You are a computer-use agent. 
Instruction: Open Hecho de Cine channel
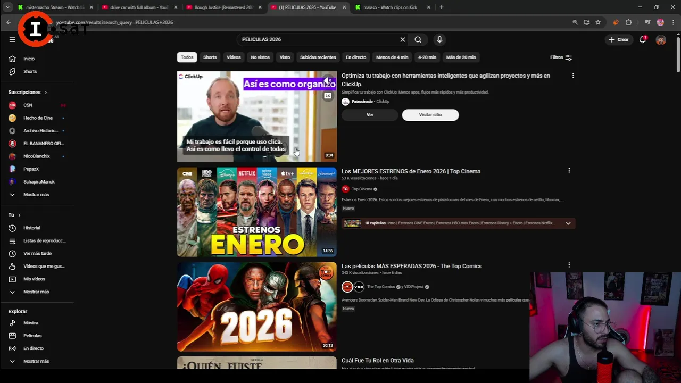coord(37,118)
